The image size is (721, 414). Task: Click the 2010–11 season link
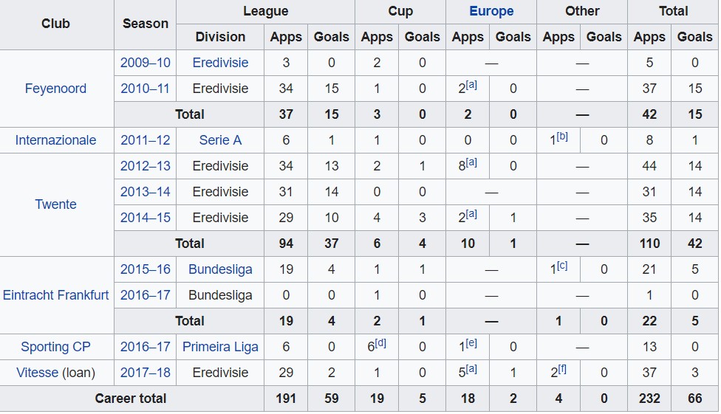[x=146, y=89]
